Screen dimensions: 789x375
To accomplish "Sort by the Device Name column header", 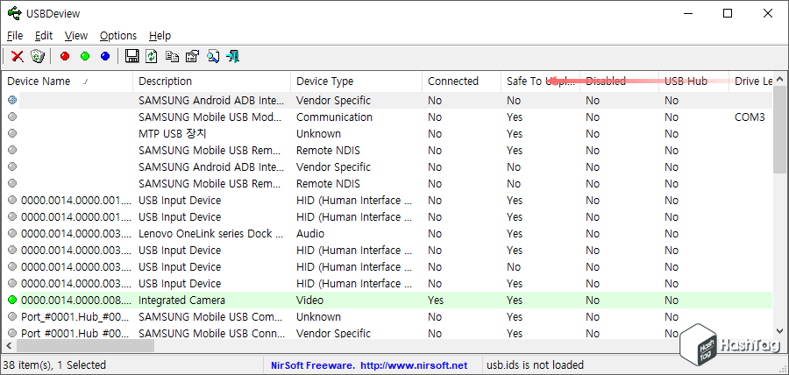I will [68, 81].
